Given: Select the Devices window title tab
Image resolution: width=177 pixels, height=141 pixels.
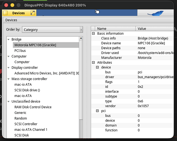Looking at the screenshot, I should 19,13.
